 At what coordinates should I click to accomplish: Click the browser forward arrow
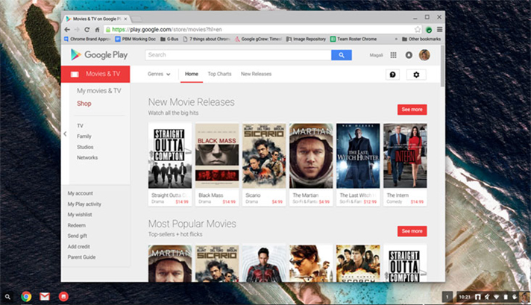[77, 29]
